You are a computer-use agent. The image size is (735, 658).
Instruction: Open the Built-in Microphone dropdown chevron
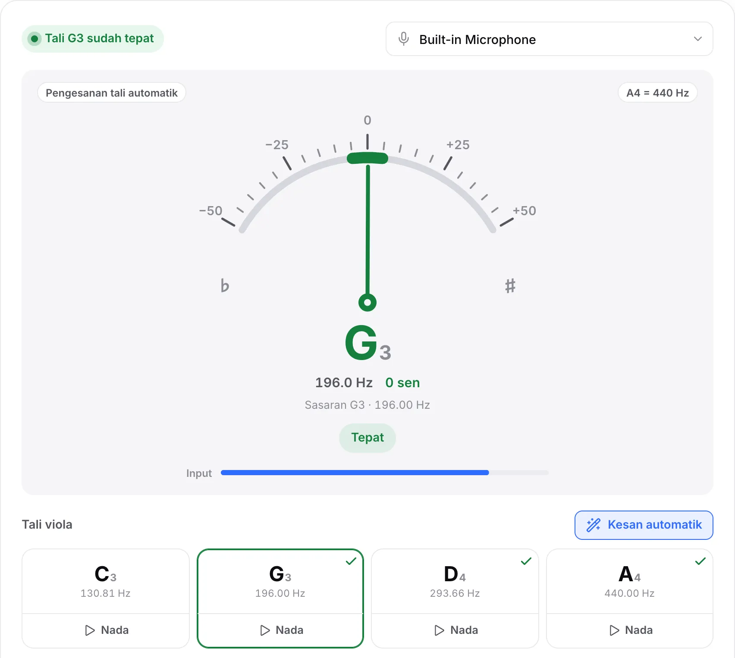click(697, 39)
